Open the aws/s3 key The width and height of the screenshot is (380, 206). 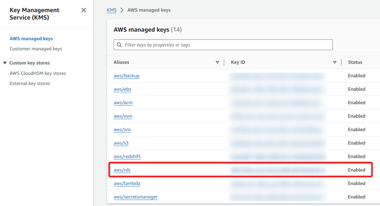[x=121, y=143]
